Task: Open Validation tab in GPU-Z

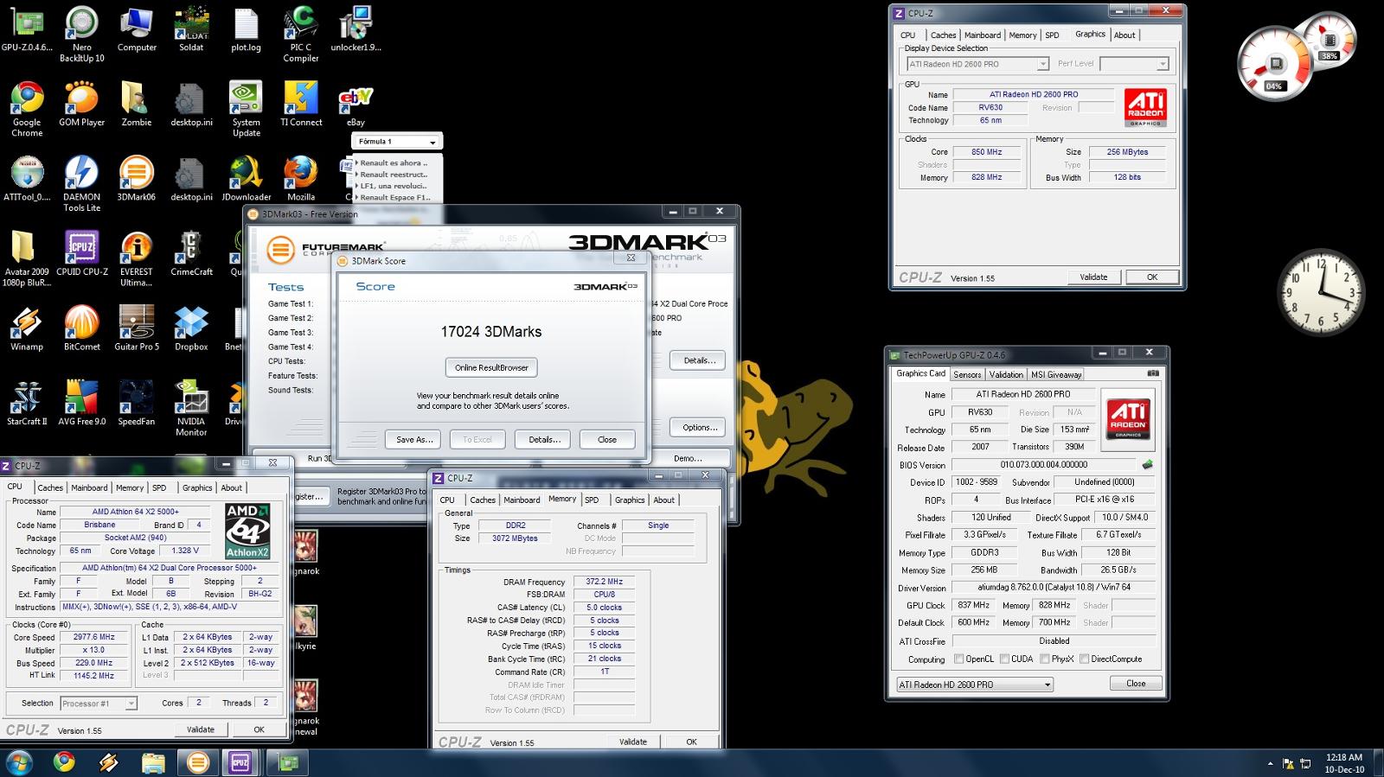Action: pyautogui.click(x=1006, y=374)
